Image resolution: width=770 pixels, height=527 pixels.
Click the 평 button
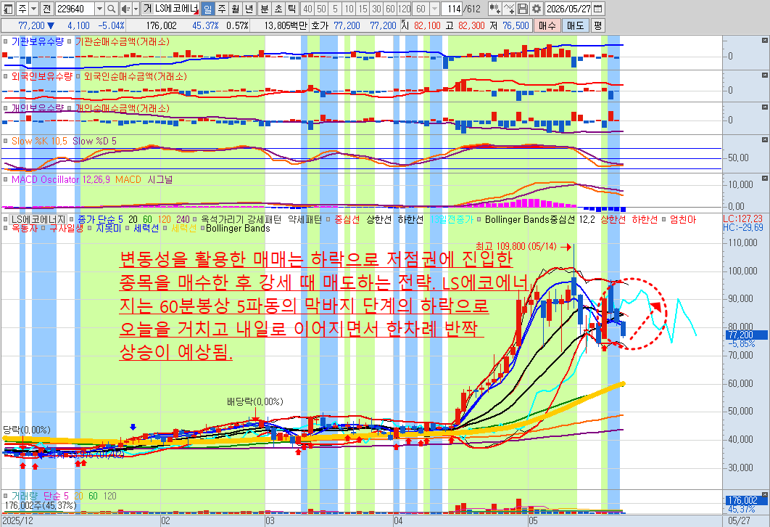coord(597,25)
